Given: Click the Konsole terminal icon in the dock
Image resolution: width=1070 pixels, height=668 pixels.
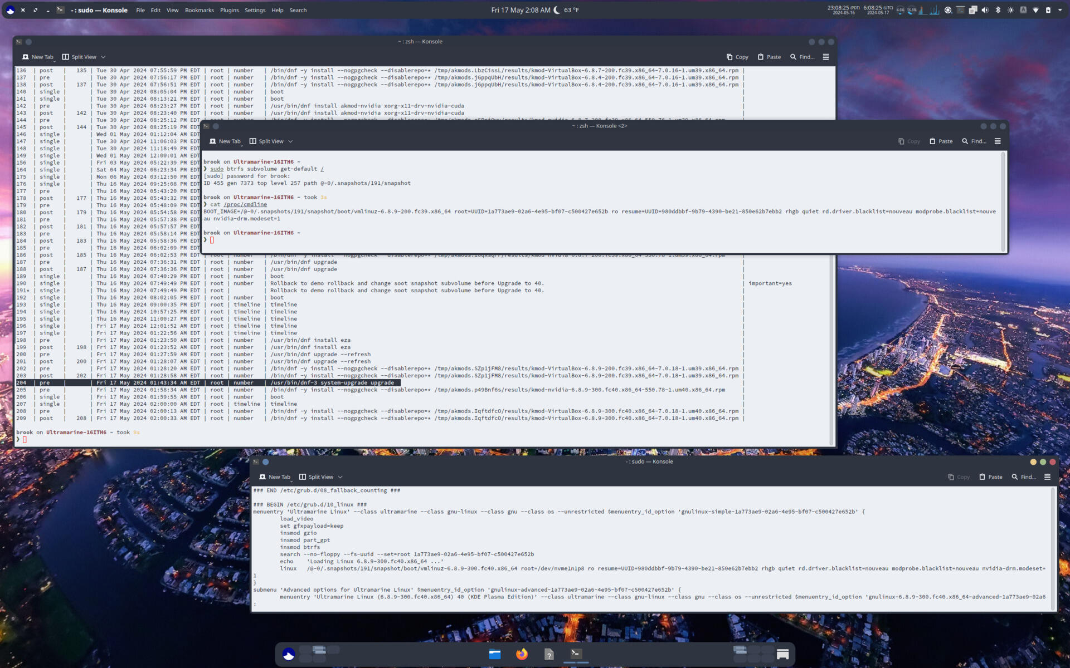Looking at the screenshot, I should (576, 654).
